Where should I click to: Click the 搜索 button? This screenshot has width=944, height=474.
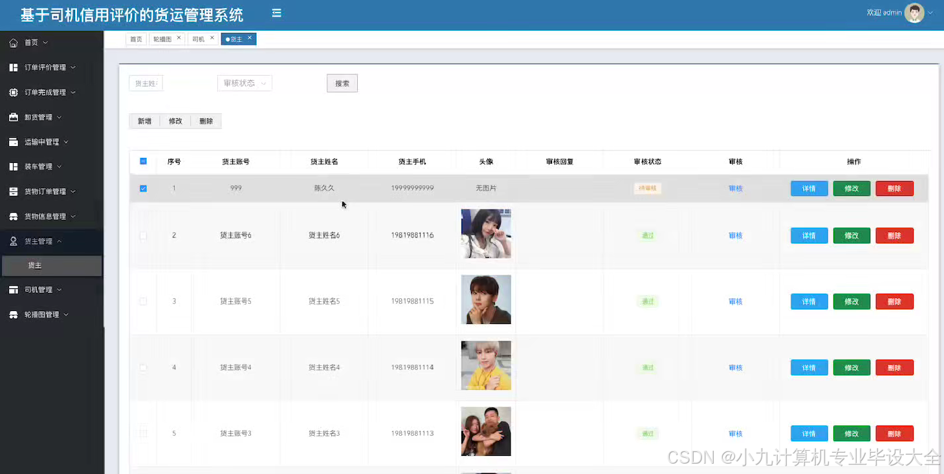(342, 83)
